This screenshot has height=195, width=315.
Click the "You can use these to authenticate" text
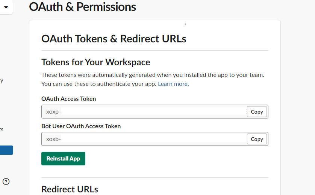click(99, 84)
